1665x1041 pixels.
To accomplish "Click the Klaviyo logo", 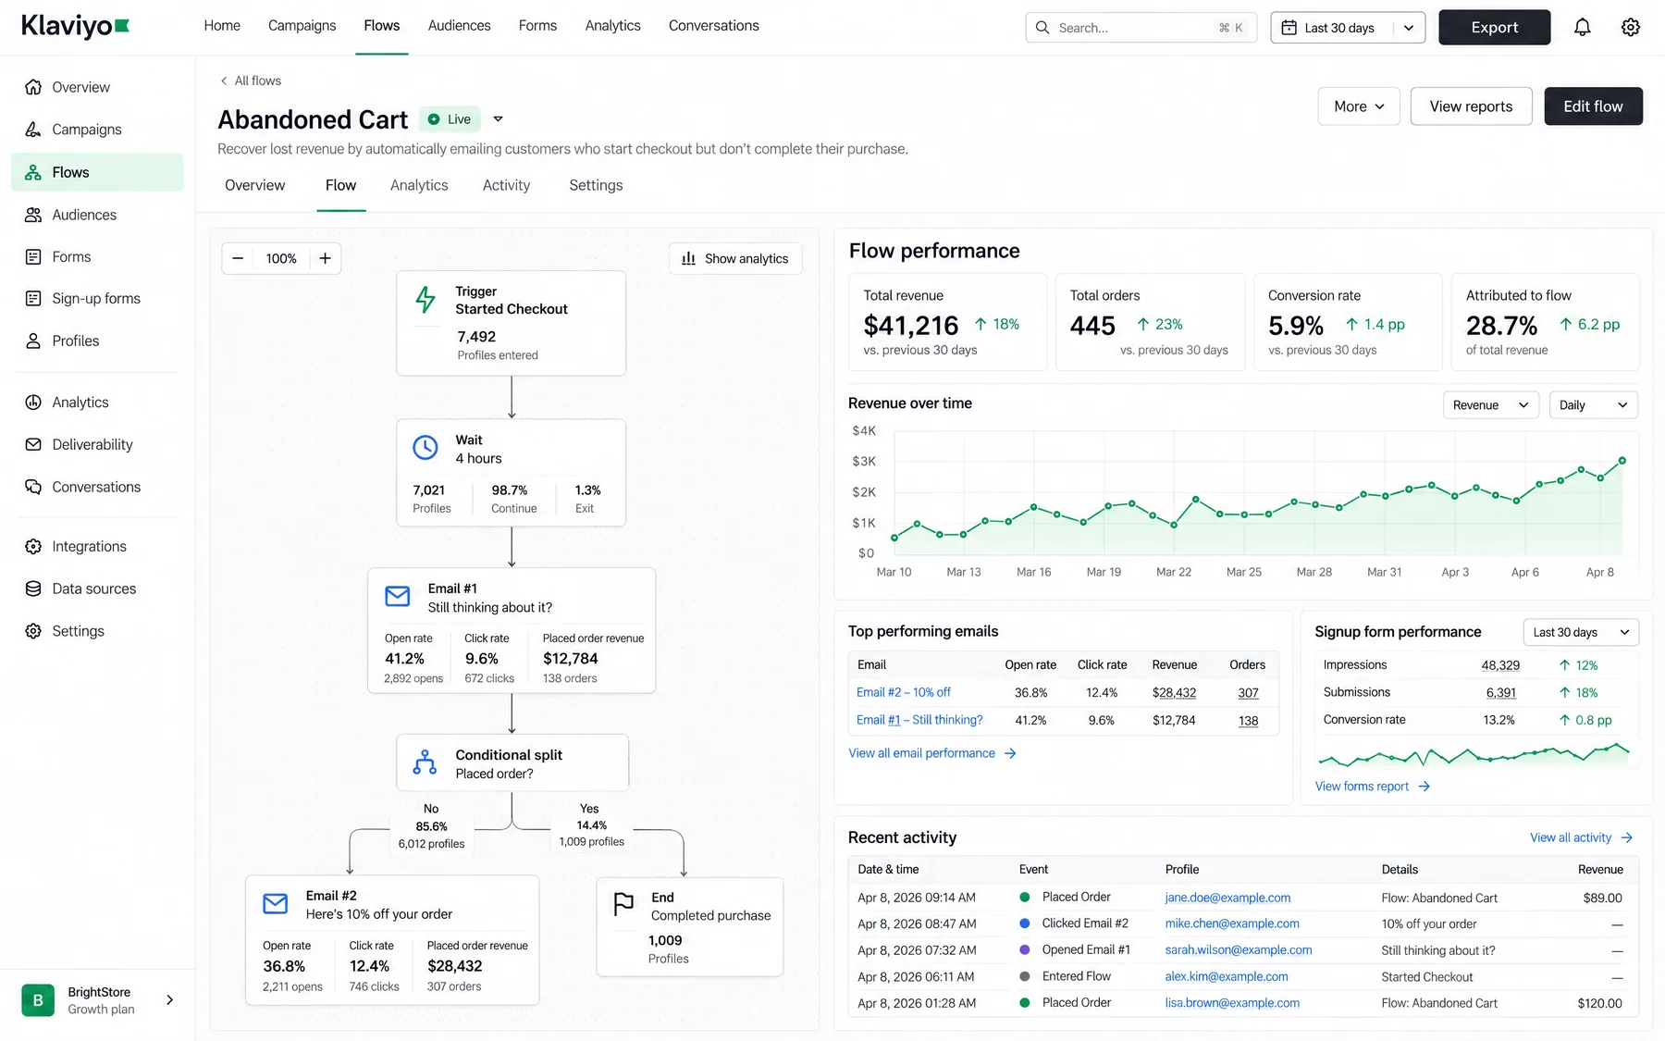I will (x=75, y=26).
